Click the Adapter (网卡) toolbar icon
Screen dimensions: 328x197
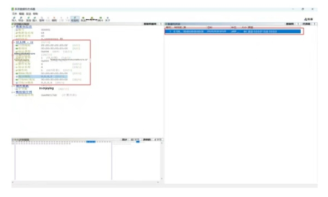(x=101, y=19)
